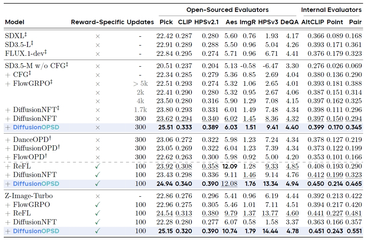
Task: Click the "Model" column header
Action: pyautogui.click(x=15, y=22)
